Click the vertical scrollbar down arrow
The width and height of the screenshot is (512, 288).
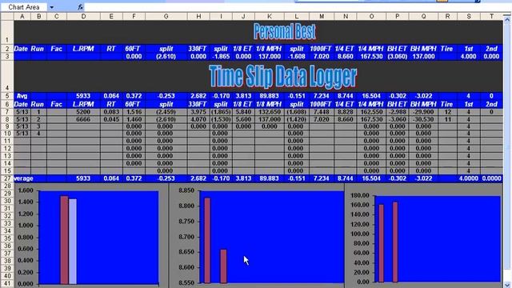[507, 285]
